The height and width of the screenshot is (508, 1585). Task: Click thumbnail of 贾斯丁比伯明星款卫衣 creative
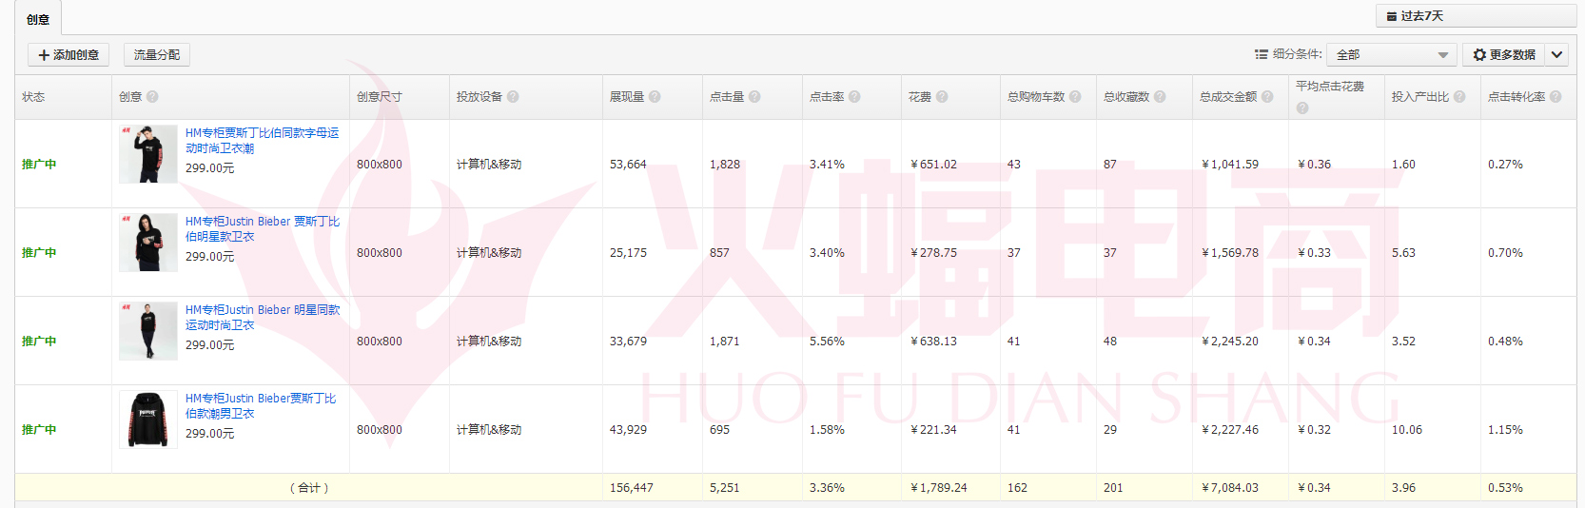coord(148,243)
